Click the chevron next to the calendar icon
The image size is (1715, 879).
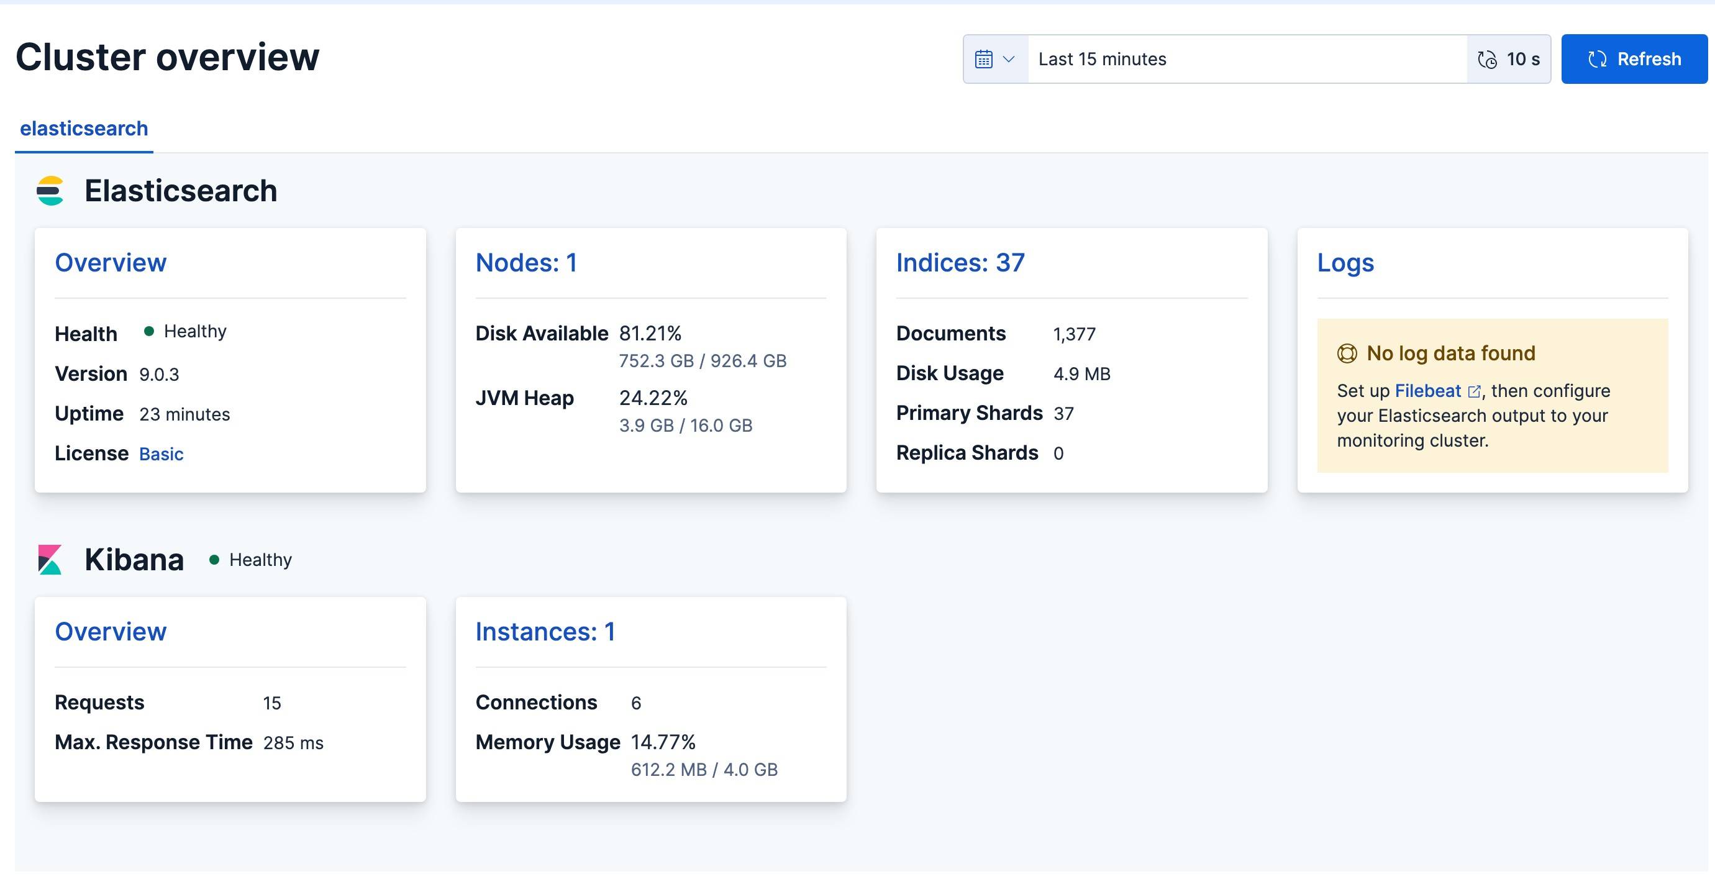click(x=1009, y=59)
